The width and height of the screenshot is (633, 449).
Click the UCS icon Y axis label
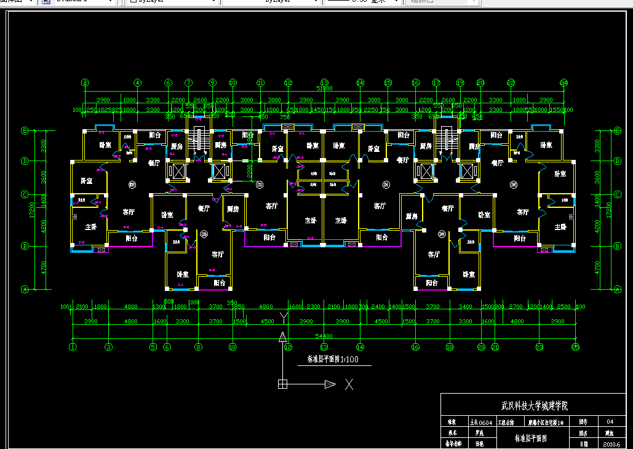(284, 318)
